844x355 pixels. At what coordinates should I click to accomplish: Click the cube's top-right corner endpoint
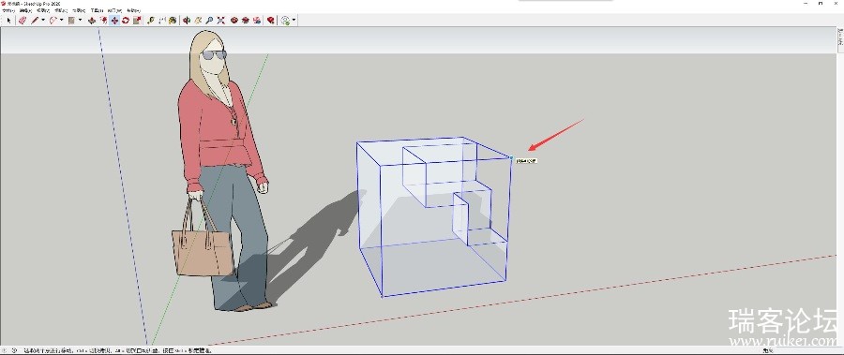point(511,157)
